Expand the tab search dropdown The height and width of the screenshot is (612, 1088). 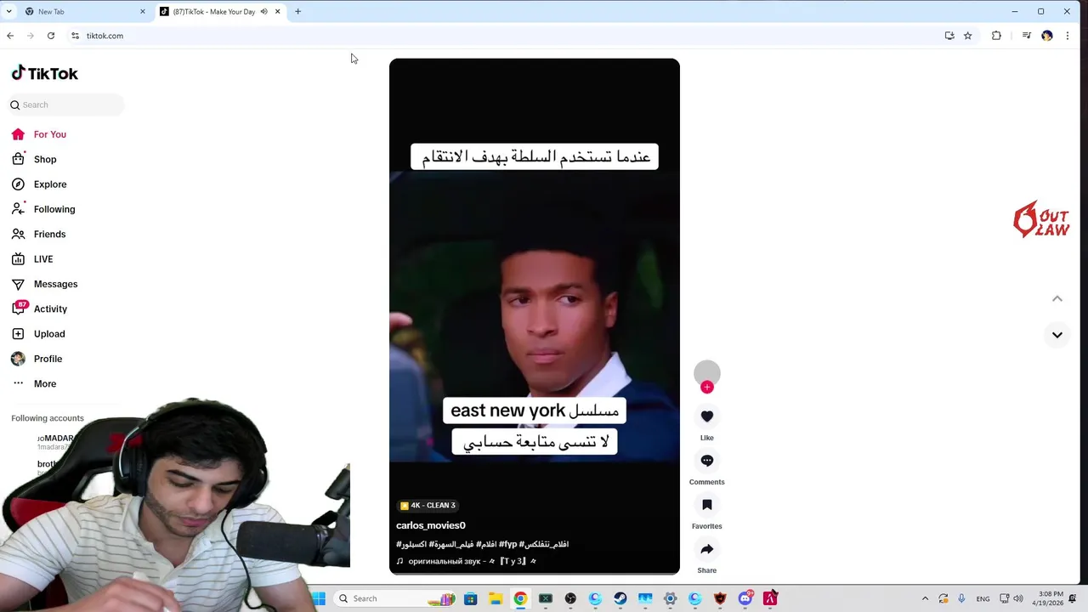[8, 12]
